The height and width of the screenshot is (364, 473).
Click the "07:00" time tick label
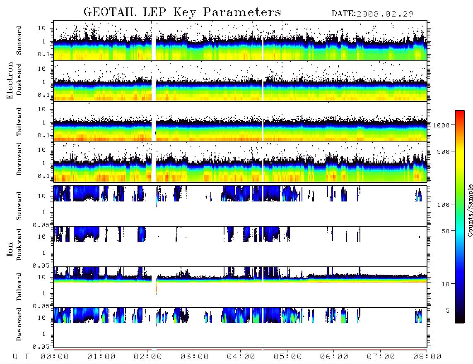381,357
